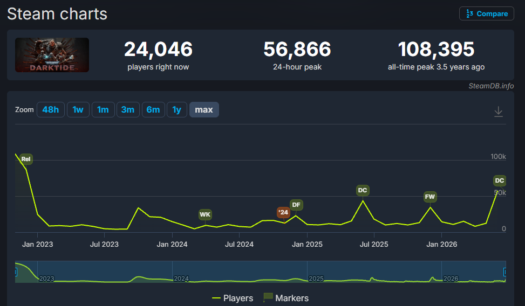This screenshot has height=306, width=525.
Task: Click the Jul 2024 axis label
Action: (239, 245)
